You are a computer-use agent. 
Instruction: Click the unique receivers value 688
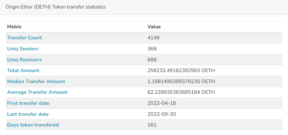pyautogui.click(x=152, y=60)
